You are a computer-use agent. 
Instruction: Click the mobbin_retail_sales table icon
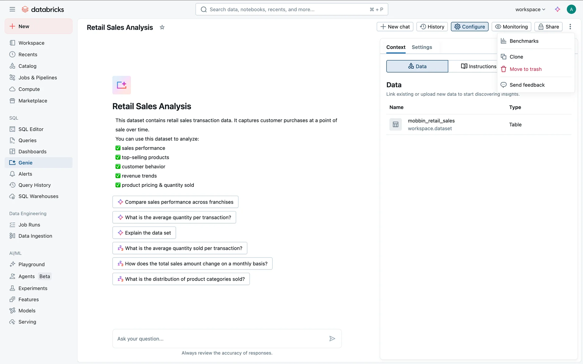coord(395,124)
